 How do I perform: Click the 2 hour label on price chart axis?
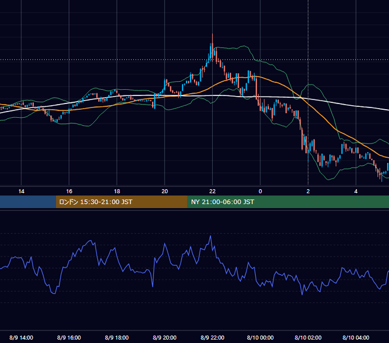[308, 192]
